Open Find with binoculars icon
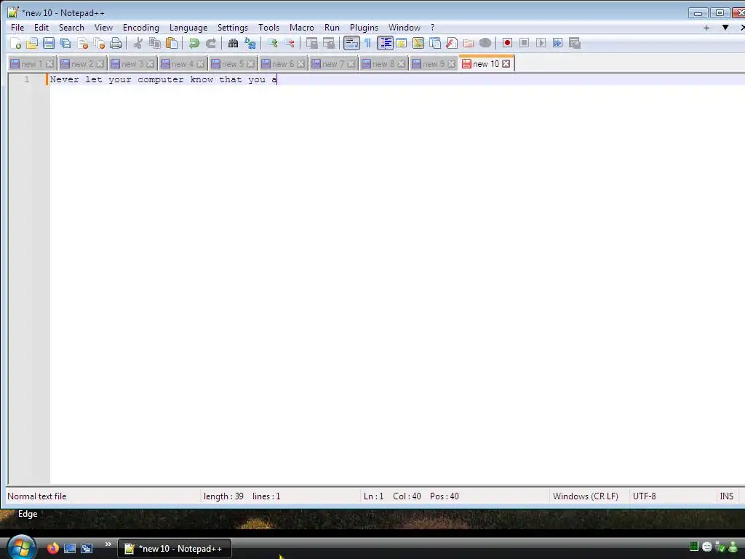The height and width of the screenshot is (559, 745). [x=233, y=43]
